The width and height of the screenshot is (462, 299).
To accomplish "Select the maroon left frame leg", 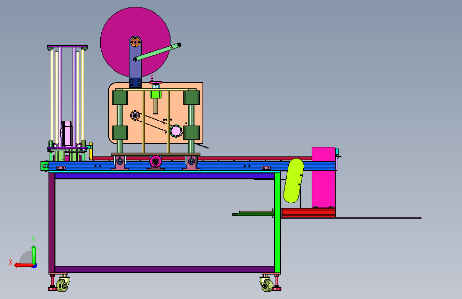I will 52,223.
